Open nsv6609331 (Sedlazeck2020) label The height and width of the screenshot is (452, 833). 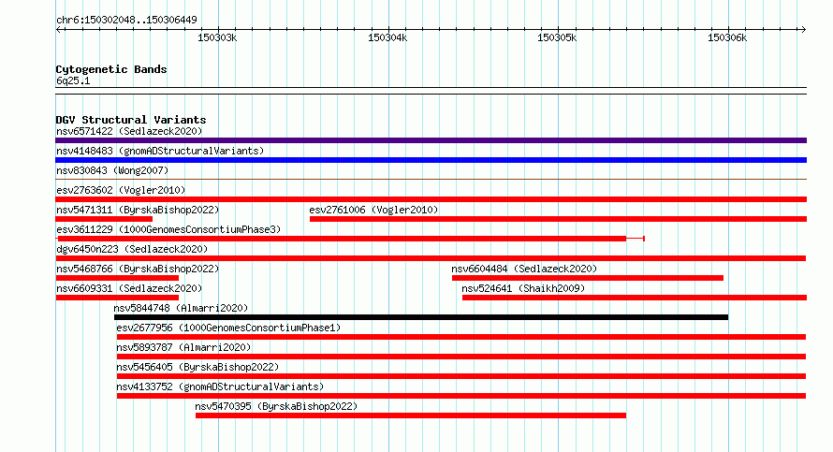click(129, 288)
